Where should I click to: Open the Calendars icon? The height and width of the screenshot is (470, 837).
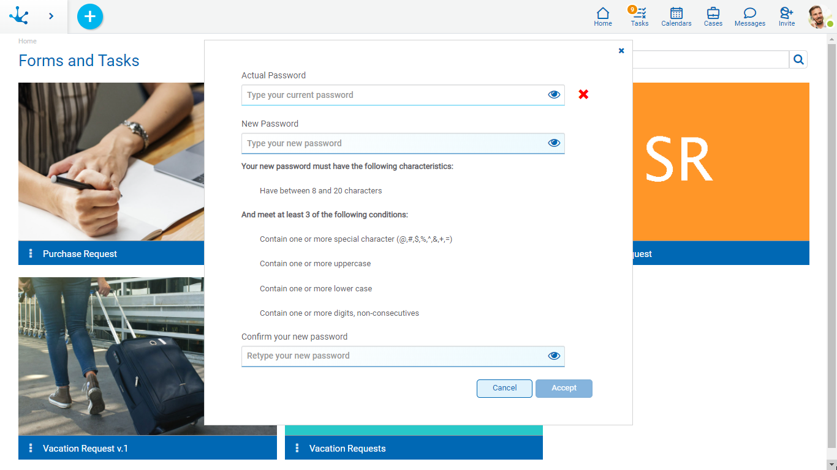coord(676,17)
